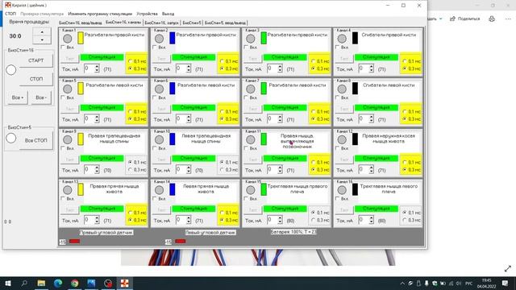This screenshot has width=516, height=290.
Task: Click the БиоСтим-16 round status indicator
Action: [x=10, y=70]
